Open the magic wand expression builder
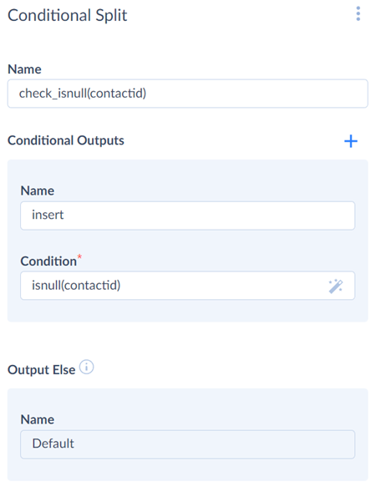This screenshot has width=381, height=492. pos(336,286)
